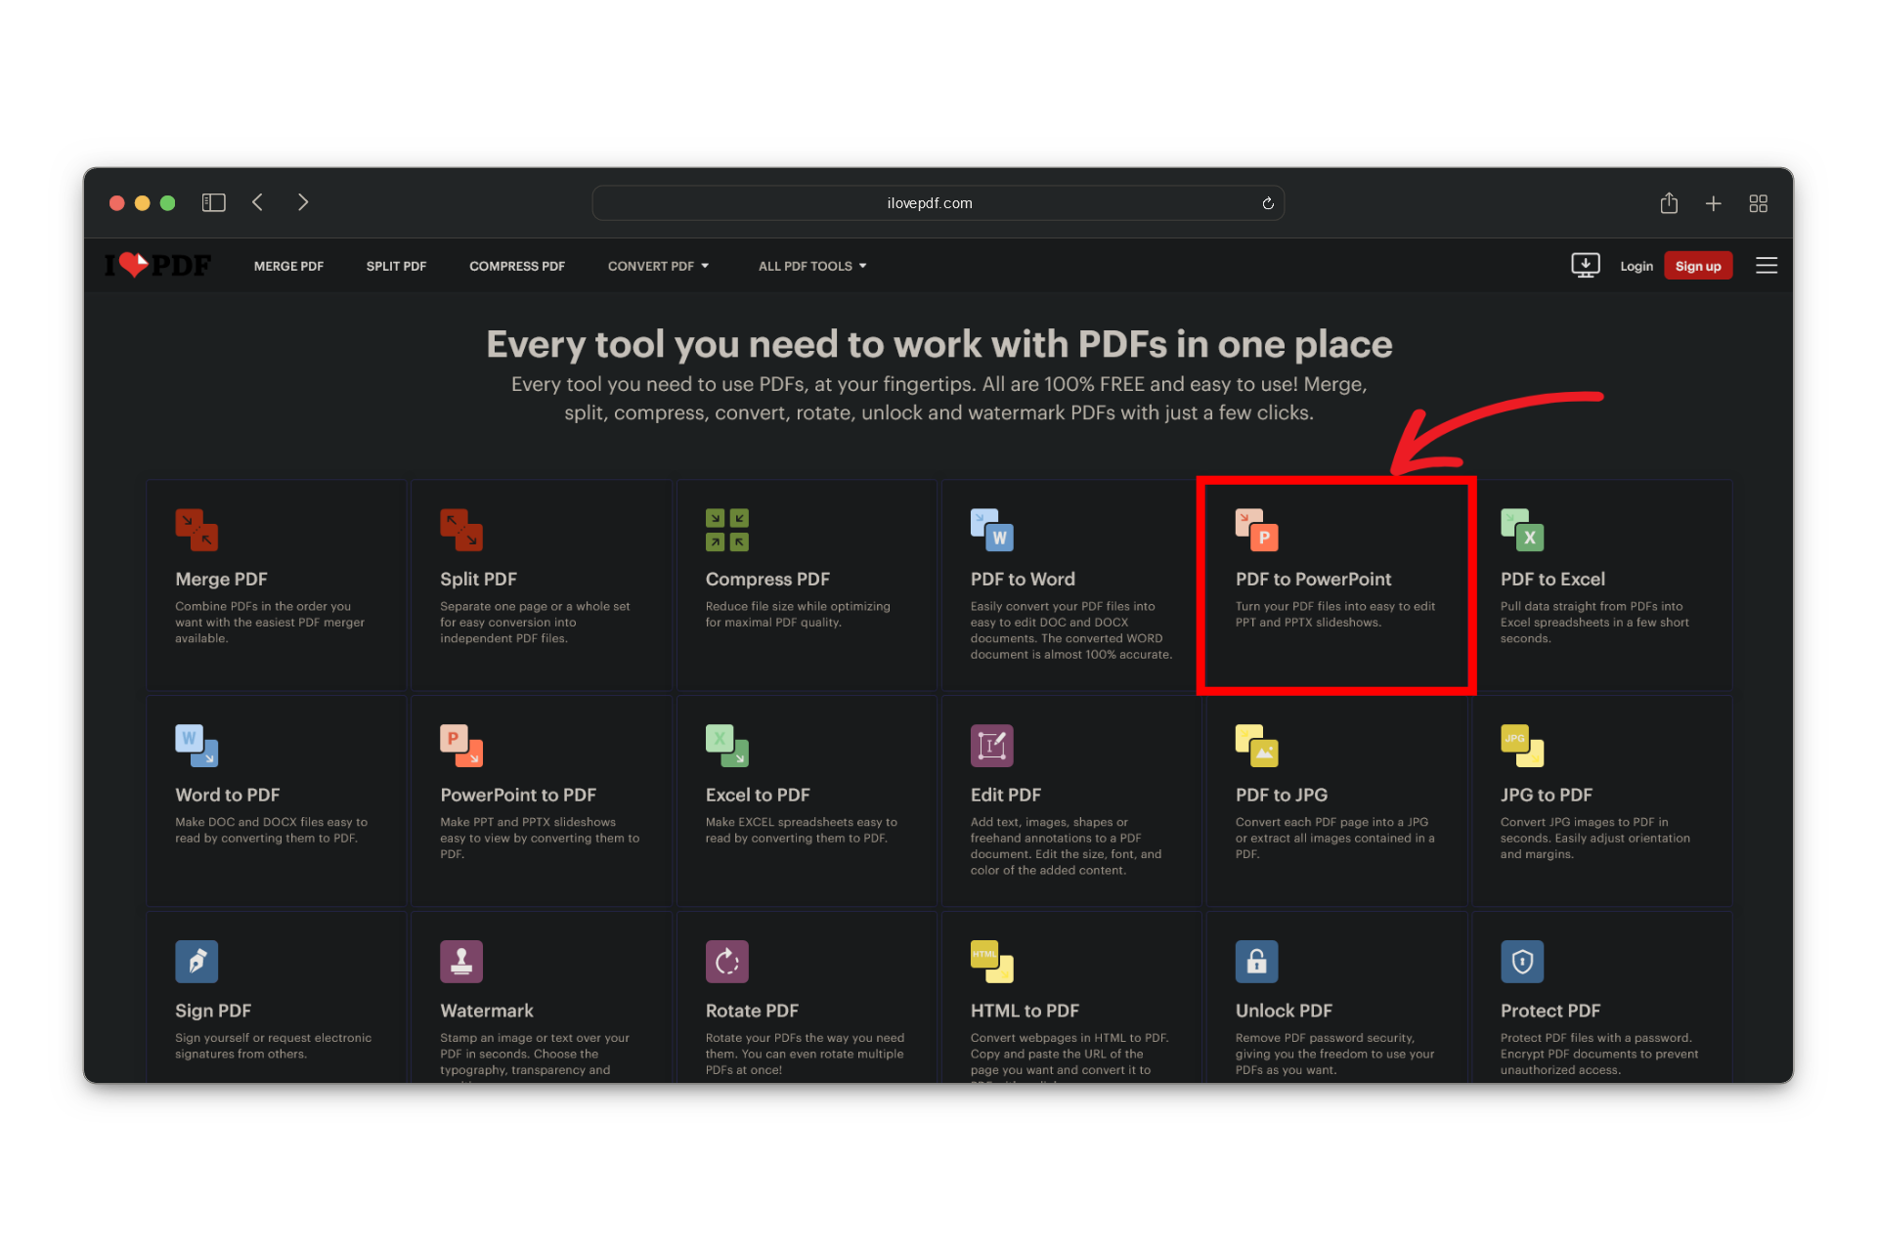Open the Merge PDF tool icon
The width and height of the screenshot is (1877, 1251).
click(x=196, y=530)
